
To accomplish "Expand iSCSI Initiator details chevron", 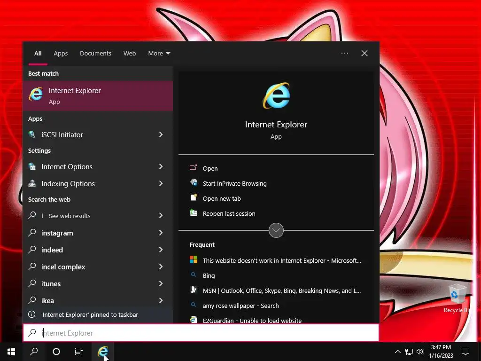I will (x=161, y=134).
